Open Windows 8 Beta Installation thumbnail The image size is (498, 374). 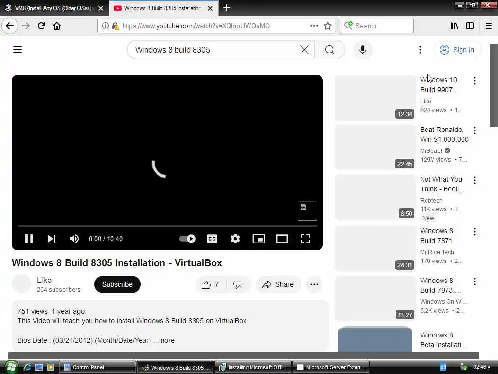pos(375,339)
